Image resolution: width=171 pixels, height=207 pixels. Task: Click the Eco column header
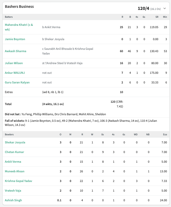[165, 134]
